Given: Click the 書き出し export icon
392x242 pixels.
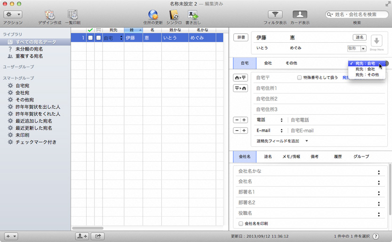Looking at the screenshot, I should pyautogui.click(x=193, y=15).
